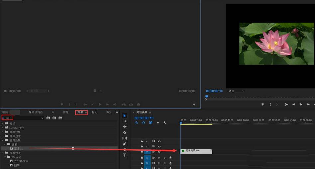
Task: Click the effects search field containing 3D
Action: pyautogui.click(x=23, y=118)
